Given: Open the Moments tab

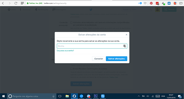Looking at the screenshot, I should pos(25,9).
